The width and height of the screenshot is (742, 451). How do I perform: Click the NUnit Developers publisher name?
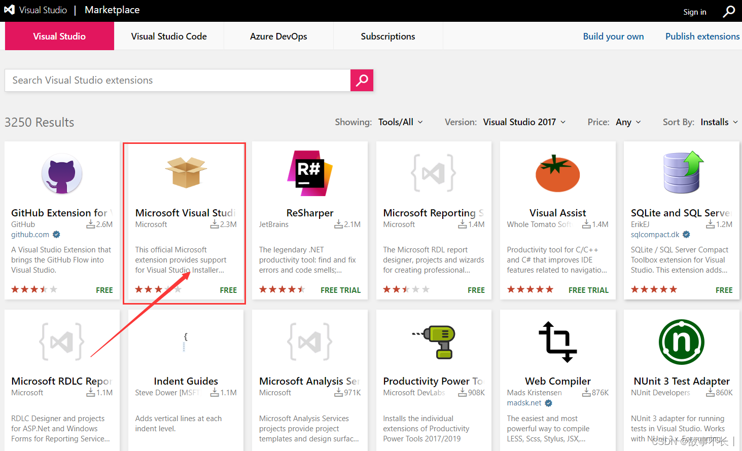(660, 393)
